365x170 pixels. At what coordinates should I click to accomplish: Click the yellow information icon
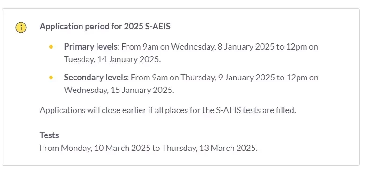(21, 28)
